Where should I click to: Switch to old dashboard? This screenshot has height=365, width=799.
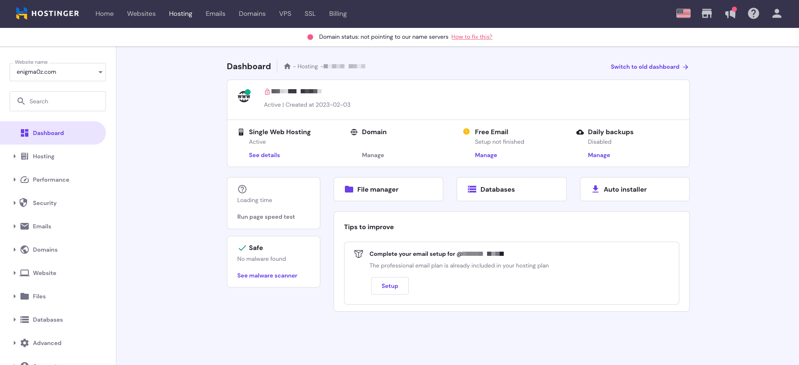pos(649,67)
